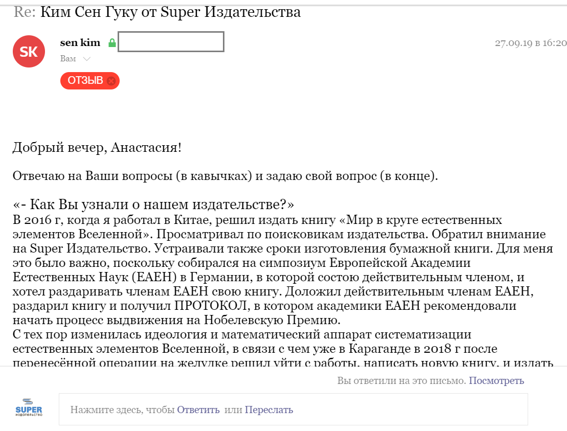Open the Посмотреть link to view your reply
This screenshot has height=431, width=567.
click(x=496, y=381)
